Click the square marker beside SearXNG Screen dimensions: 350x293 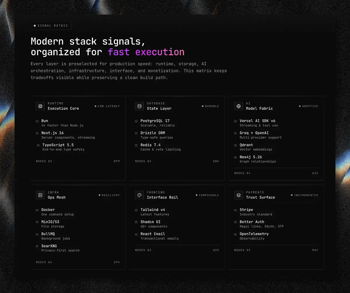tap(37, 246)
